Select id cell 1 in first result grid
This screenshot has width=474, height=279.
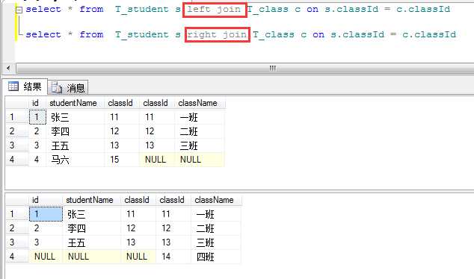(x=37, y=117)
